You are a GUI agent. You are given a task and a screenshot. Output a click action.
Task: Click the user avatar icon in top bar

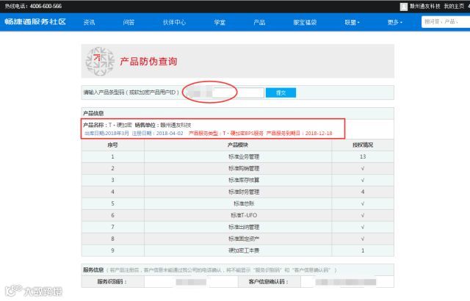coord(403,7)
